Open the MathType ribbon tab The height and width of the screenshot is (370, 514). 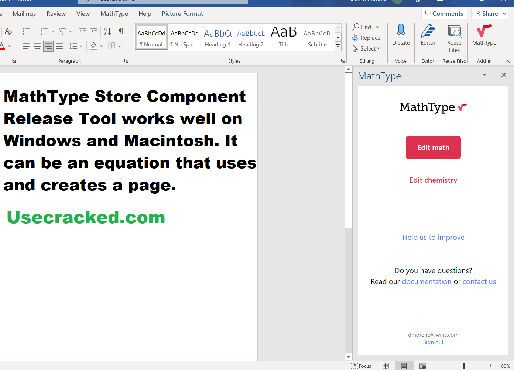(x=114, y=14)
